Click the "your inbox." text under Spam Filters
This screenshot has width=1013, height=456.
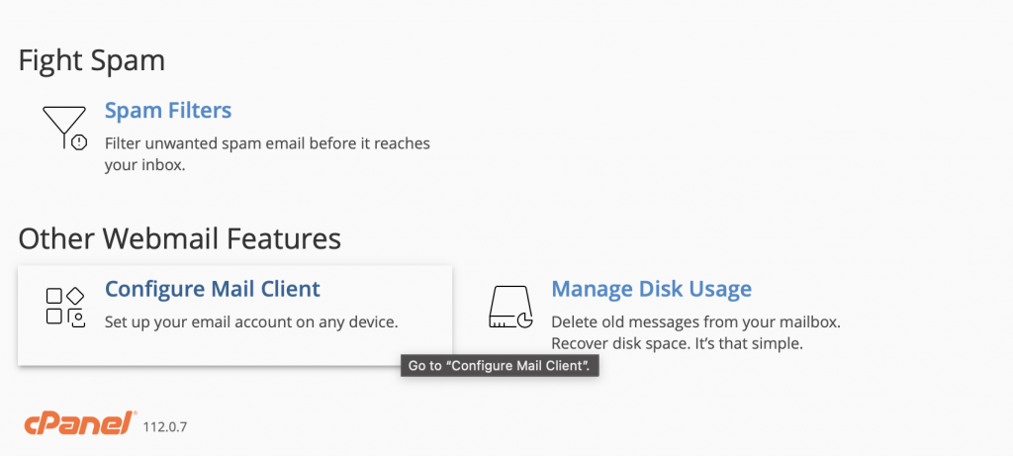point(145,165)
